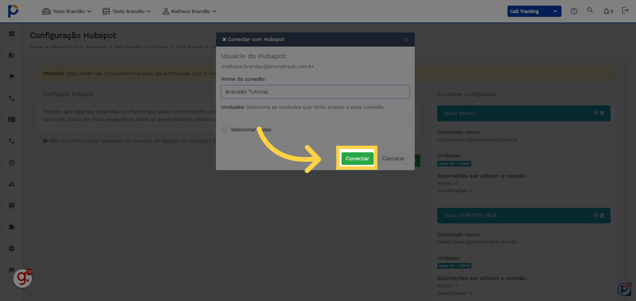This screenshot has height=301, width=636.
Task: Open the red g. badge widget
Action: 23,278
